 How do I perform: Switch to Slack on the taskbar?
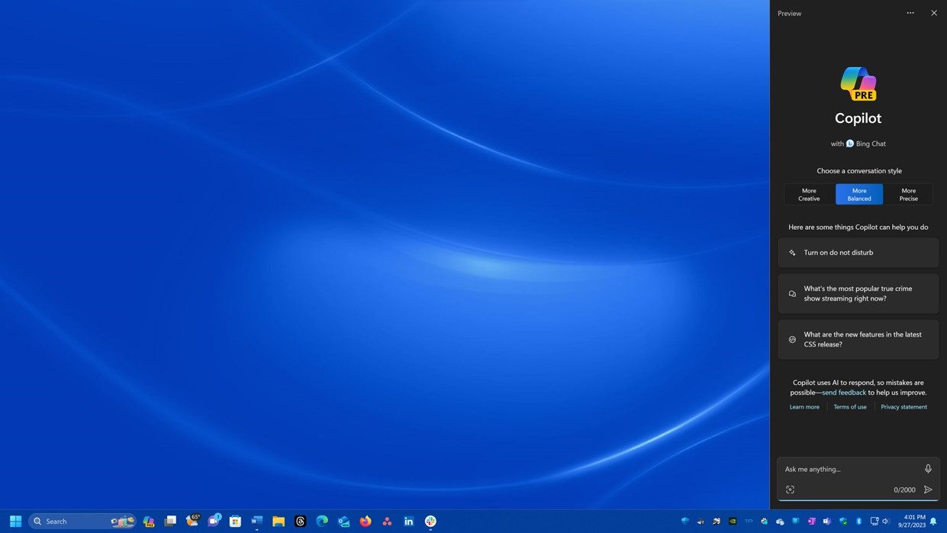pos(430,522)
